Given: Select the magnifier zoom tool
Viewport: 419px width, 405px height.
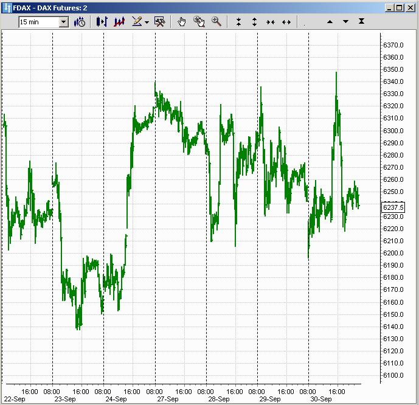Looking at the screenshot, I should (x=216, y=22).
